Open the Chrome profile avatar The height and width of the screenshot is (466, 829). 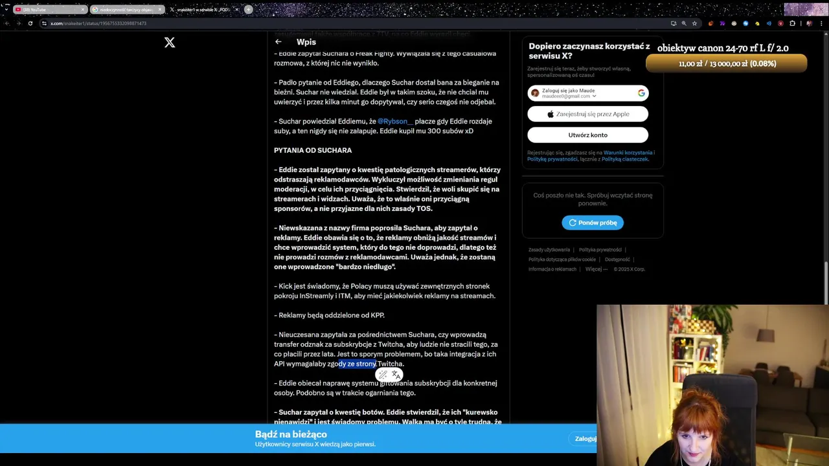tap(810, 23)
